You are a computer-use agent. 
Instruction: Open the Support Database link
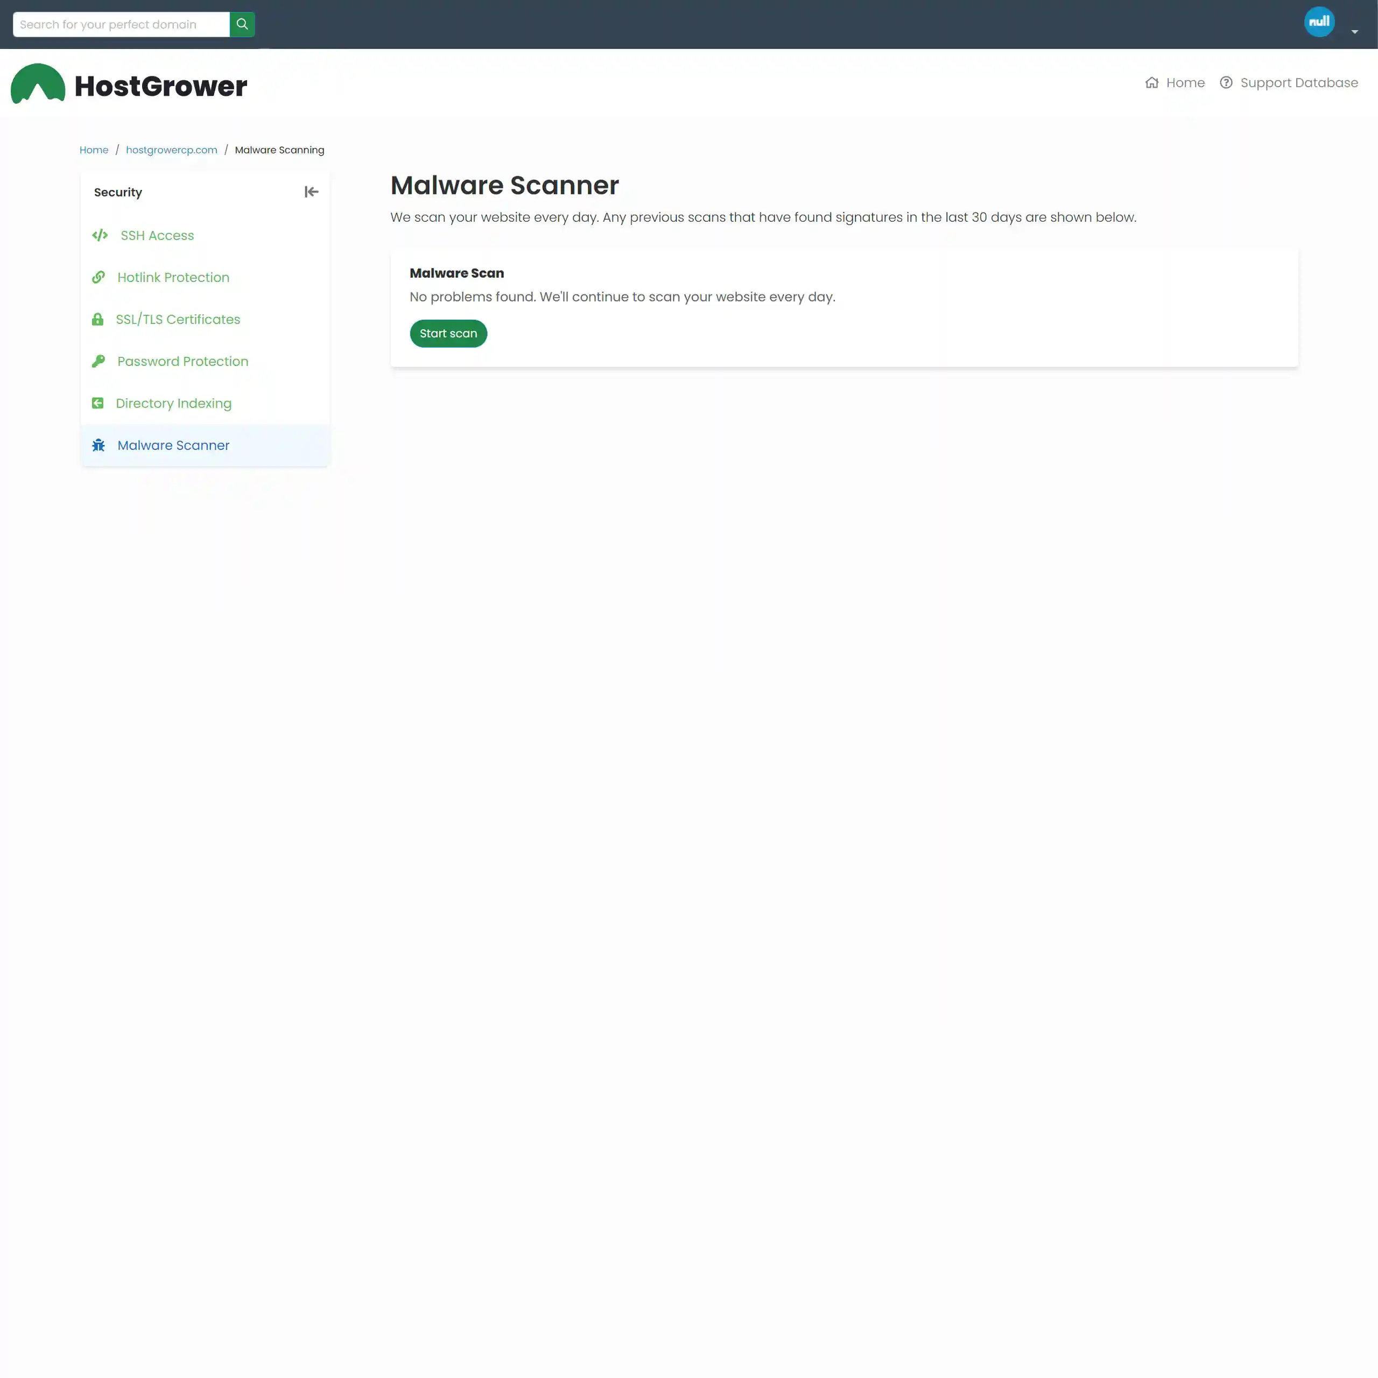point(1298,83)
